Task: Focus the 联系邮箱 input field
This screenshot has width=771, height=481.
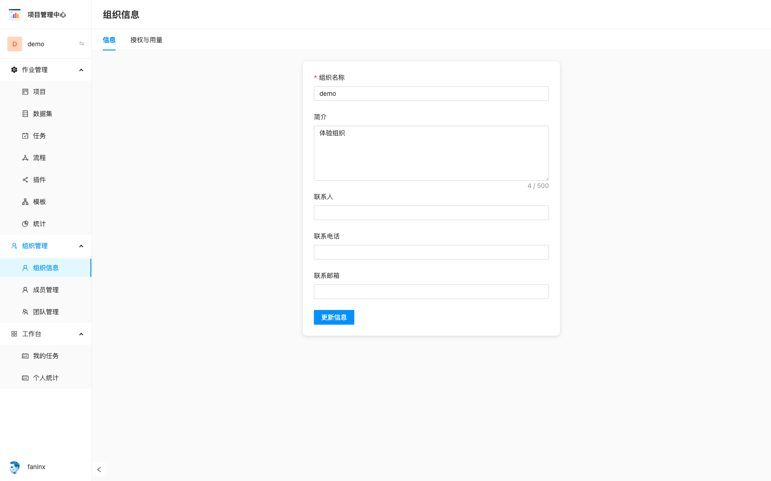Action: (431, 292)
